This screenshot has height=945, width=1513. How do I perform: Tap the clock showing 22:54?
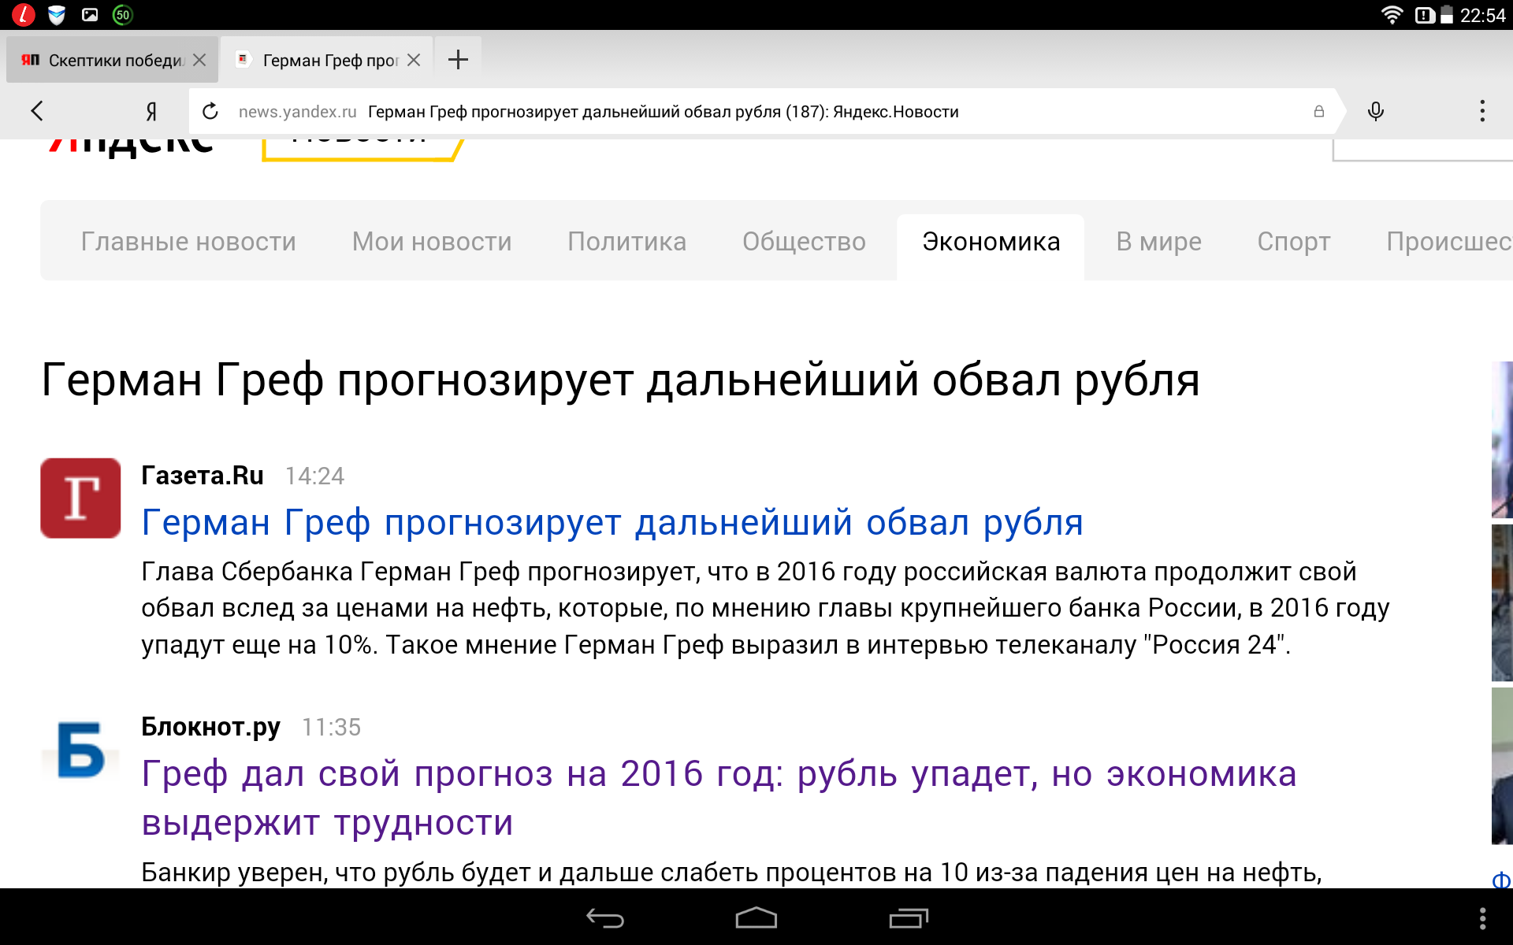1482,15
